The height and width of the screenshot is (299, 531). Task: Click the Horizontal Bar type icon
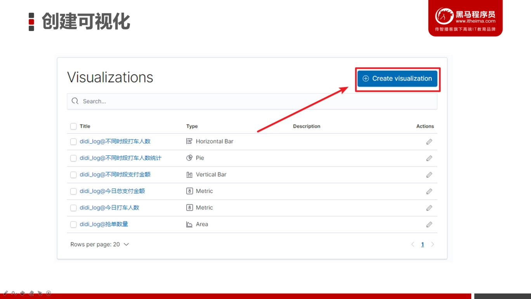click(189, 141)
